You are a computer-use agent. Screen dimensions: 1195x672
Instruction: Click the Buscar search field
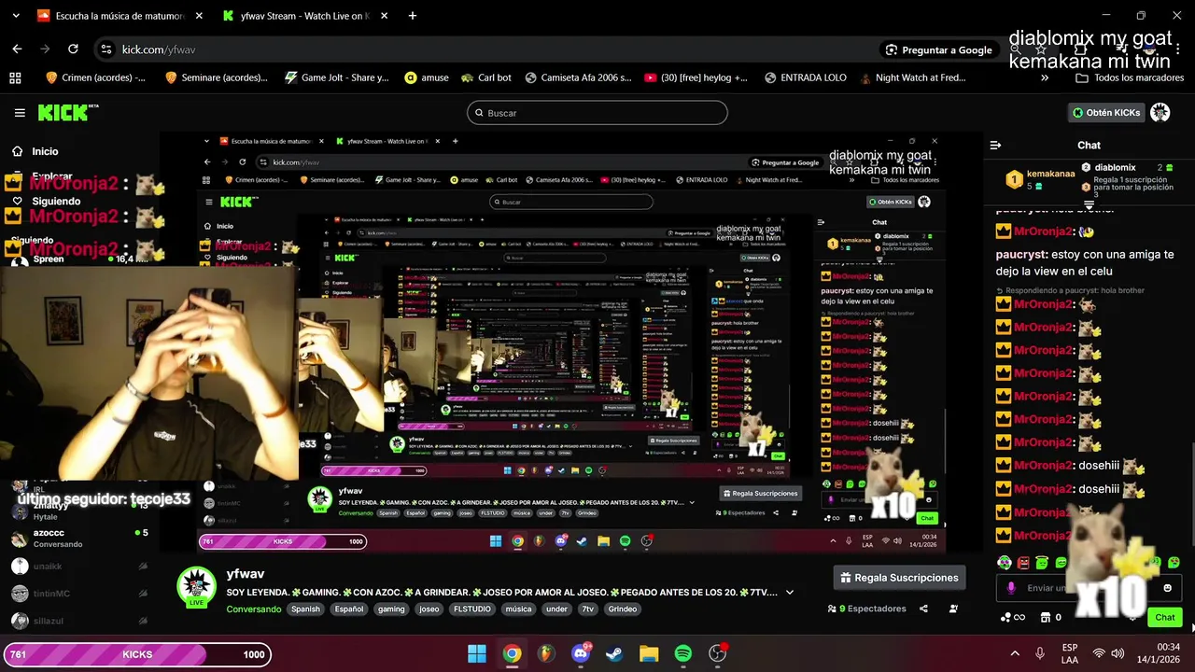pos(597,113)
